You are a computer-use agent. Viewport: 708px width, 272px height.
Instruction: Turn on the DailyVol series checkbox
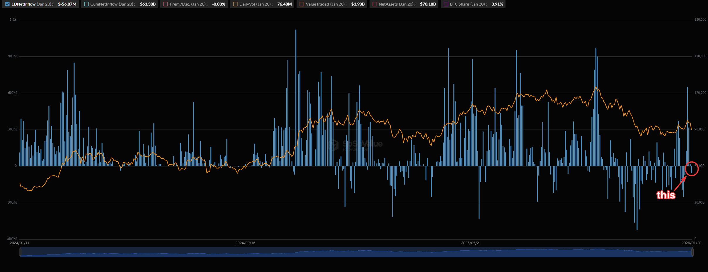click(235, 4)
